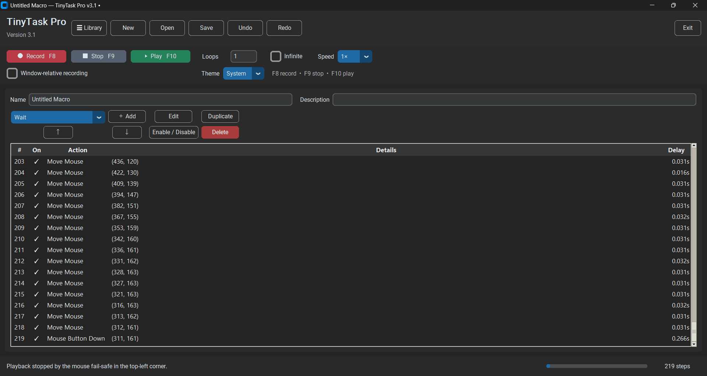Add a new action step
The image size is (707, 376).
coord(127,116)
